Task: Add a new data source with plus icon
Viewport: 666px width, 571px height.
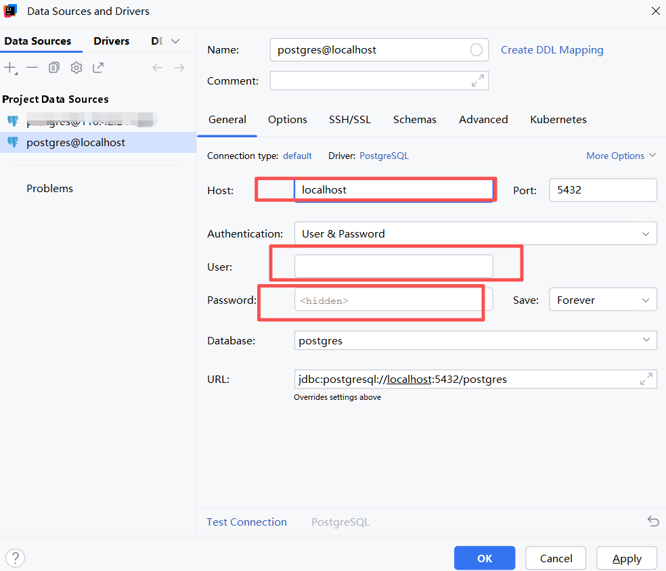Action: (x=10, y=68)
